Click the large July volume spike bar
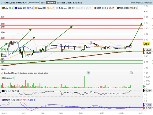The height and width of the screenshot is (115, 153). tap(85, 82)
